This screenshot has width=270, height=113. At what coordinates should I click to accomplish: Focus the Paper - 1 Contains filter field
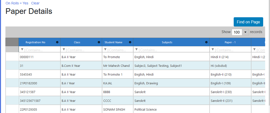point(232,50)
